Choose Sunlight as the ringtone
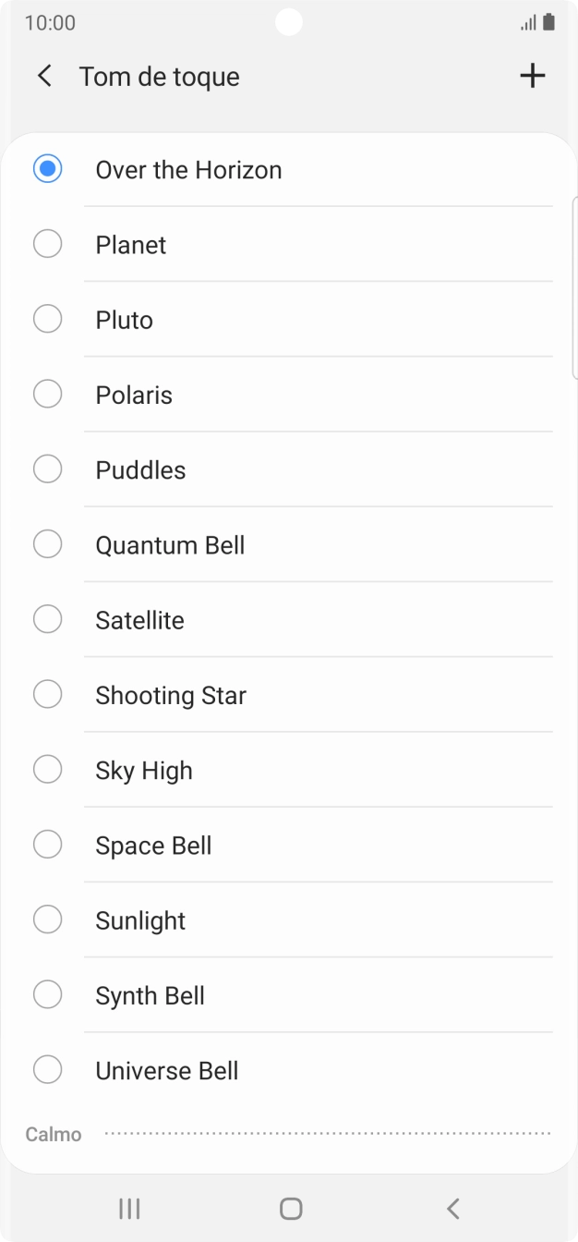 [47, 919]
